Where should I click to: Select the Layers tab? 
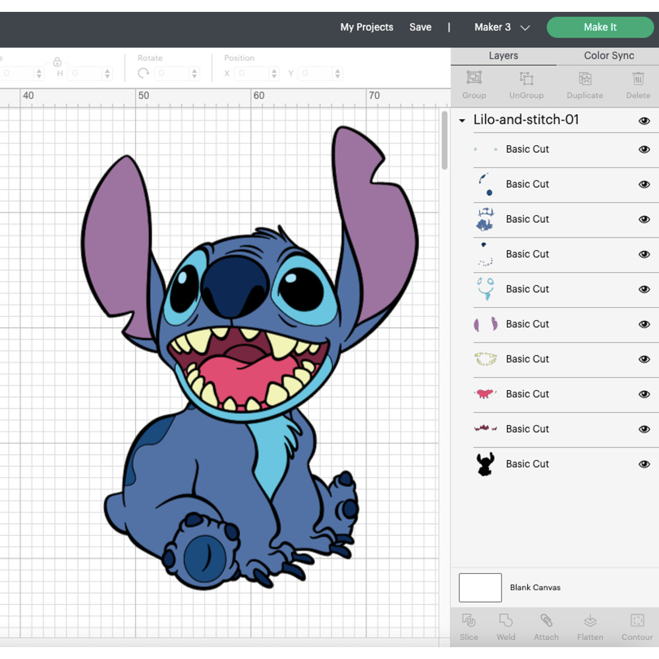(503, 56)
